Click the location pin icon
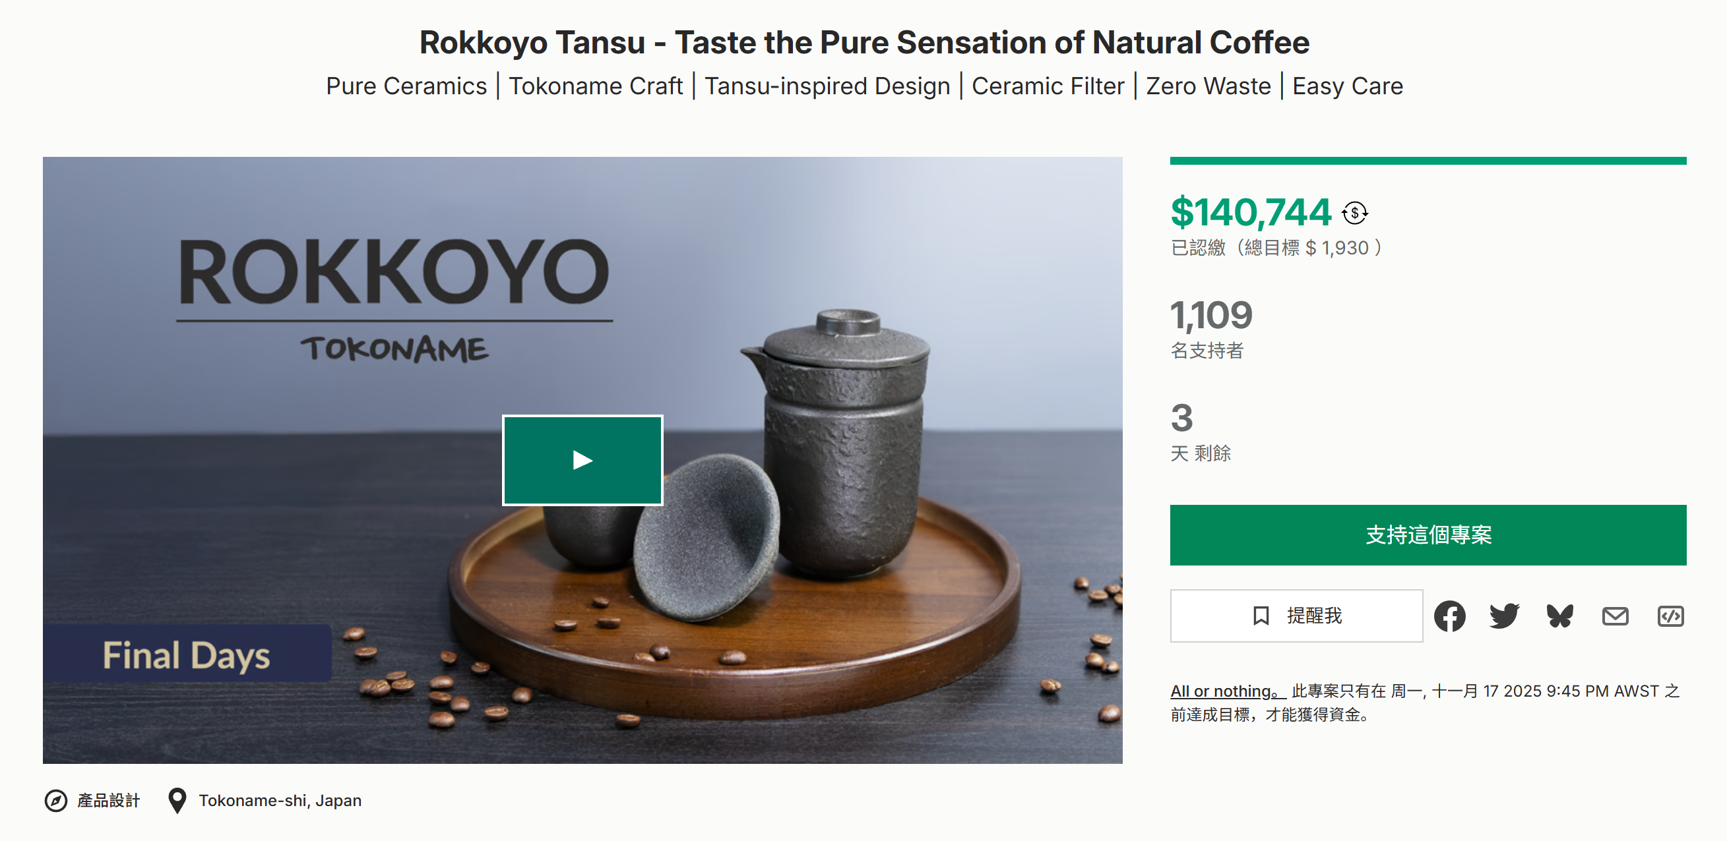The width and height of the screenshot is (1727, 841). (x=177, y=800)
